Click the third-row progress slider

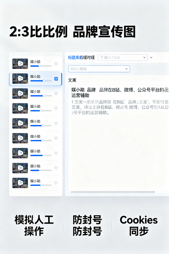coord(41,96)
